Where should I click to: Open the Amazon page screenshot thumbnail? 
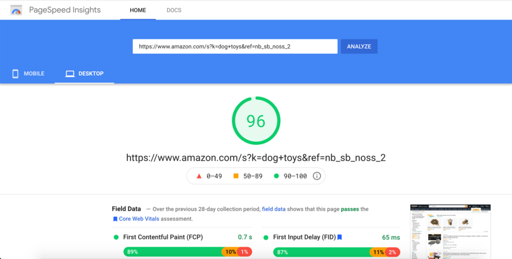tap(450, 231)
